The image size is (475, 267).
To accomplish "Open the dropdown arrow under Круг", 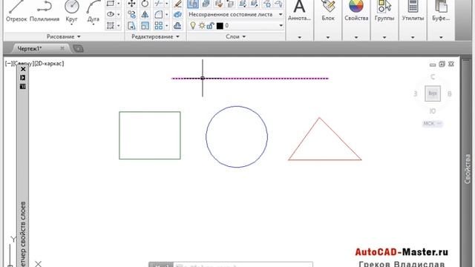I will click(x=71, y=24).
